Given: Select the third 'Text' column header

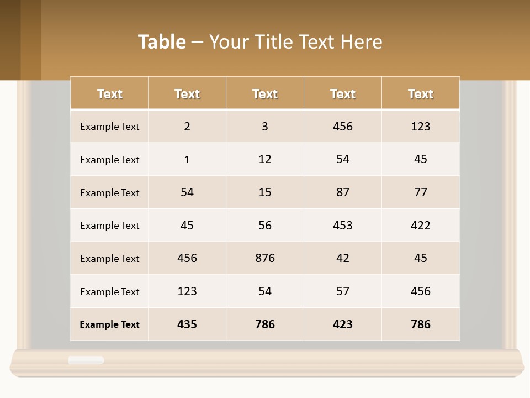Looking at the screenshot, I should (x=264, y=93).
